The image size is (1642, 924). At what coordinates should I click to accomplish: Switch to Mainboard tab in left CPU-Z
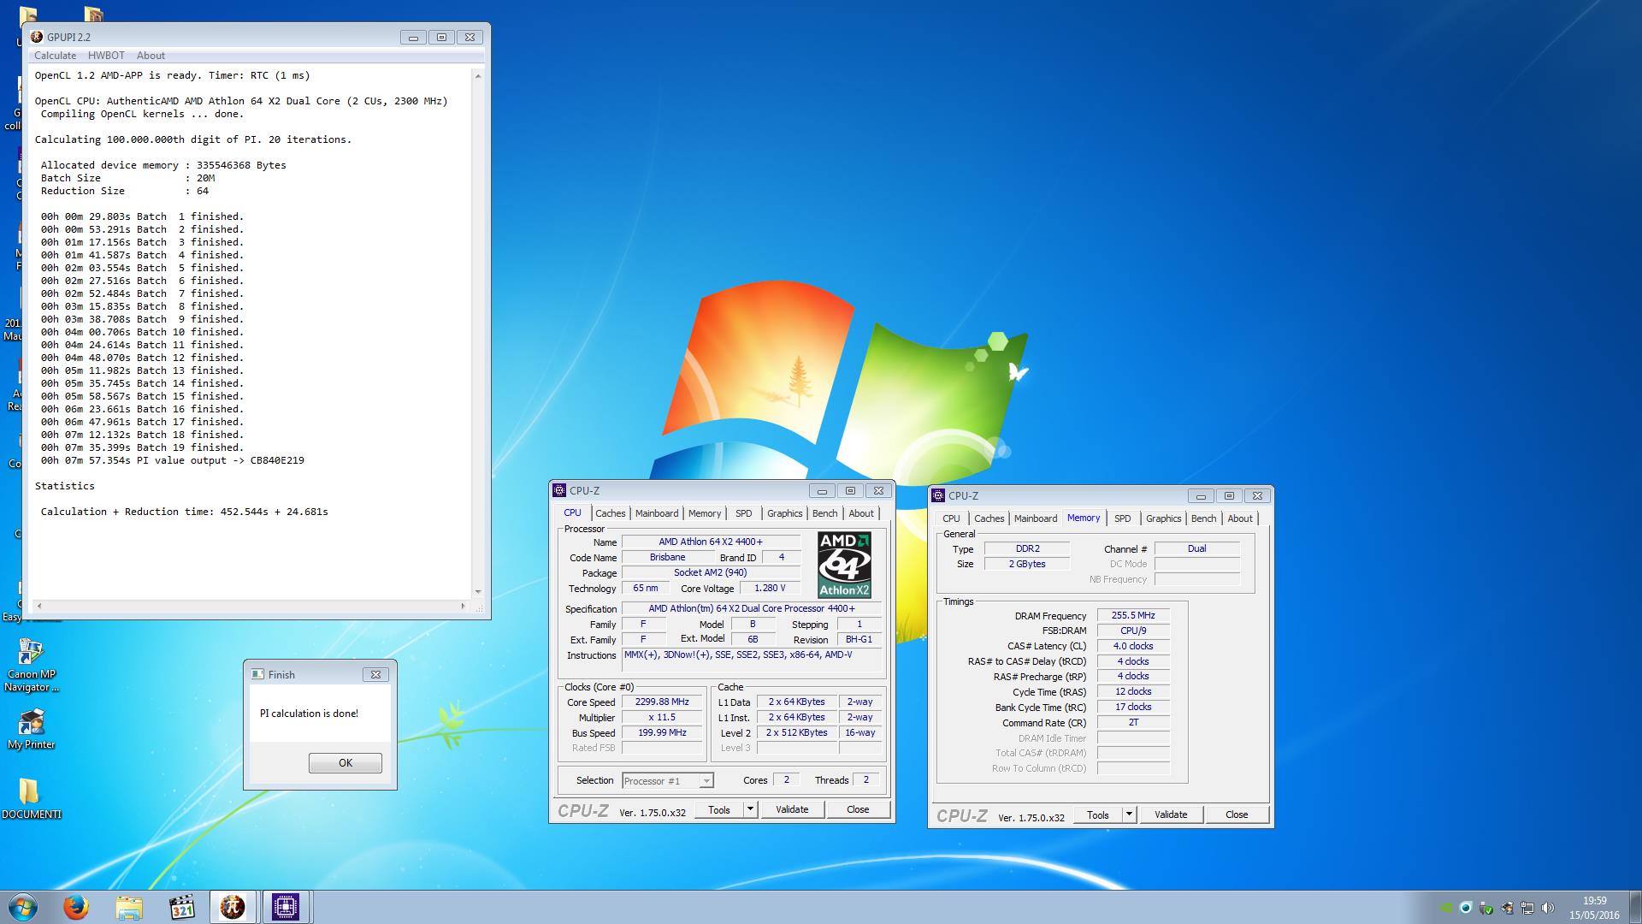click(657, 513)
